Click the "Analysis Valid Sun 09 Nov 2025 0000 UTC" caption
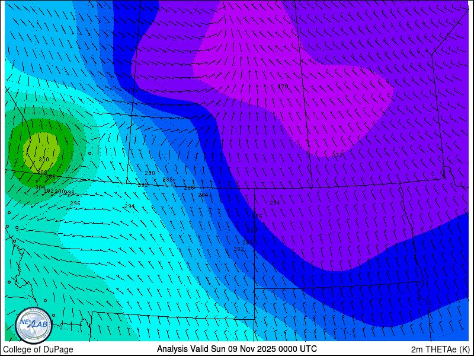 tap(236, 349)
